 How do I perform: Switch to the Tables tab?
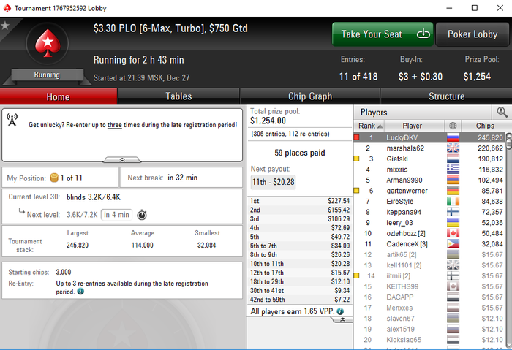[x=178, y=96]
